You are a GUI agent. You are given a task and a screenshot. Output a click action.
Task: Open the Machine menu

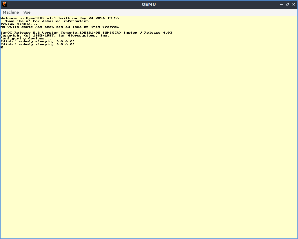pos(11,12)
